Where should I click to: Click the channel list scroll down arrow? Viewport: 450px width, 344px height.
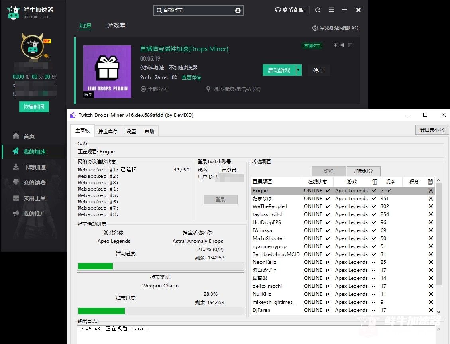(438, 312)
